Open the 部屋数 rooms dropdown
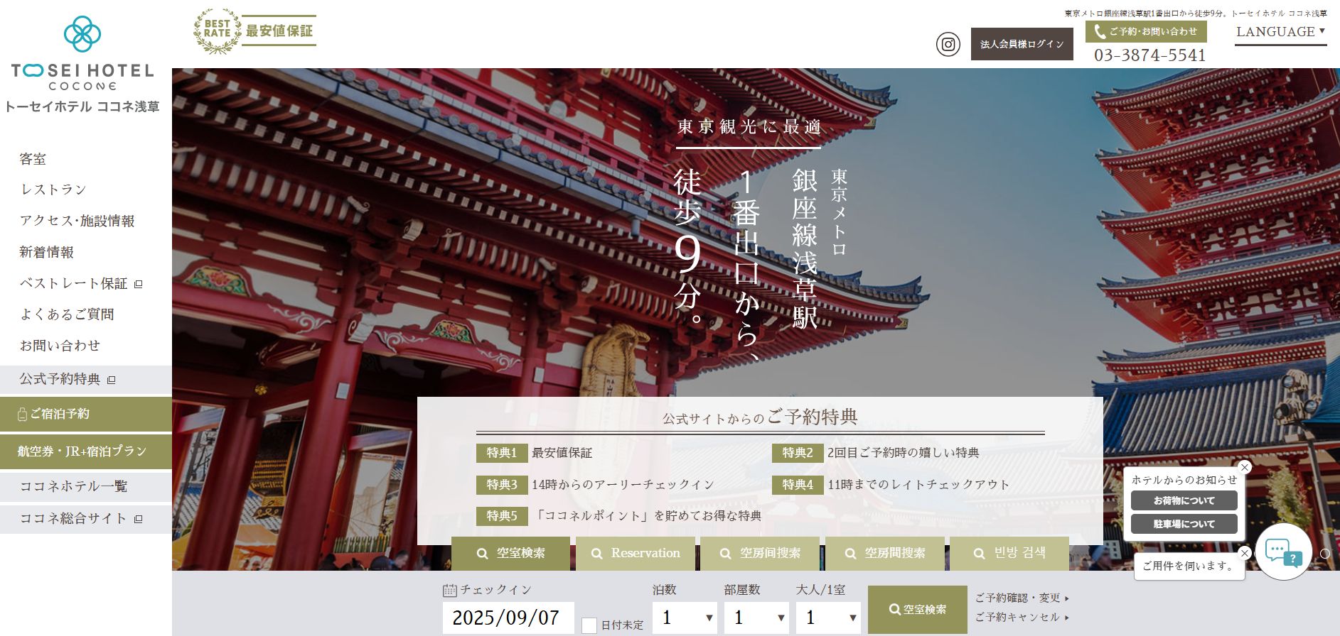This screenshot has width=1340, height=636. (756, 618)
